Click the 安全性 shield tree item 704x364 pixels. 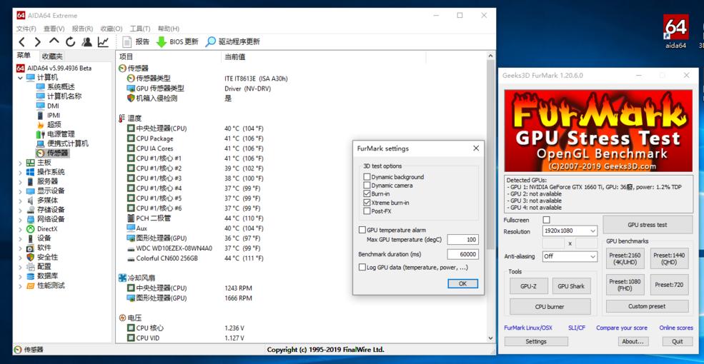tap(47, 258)
